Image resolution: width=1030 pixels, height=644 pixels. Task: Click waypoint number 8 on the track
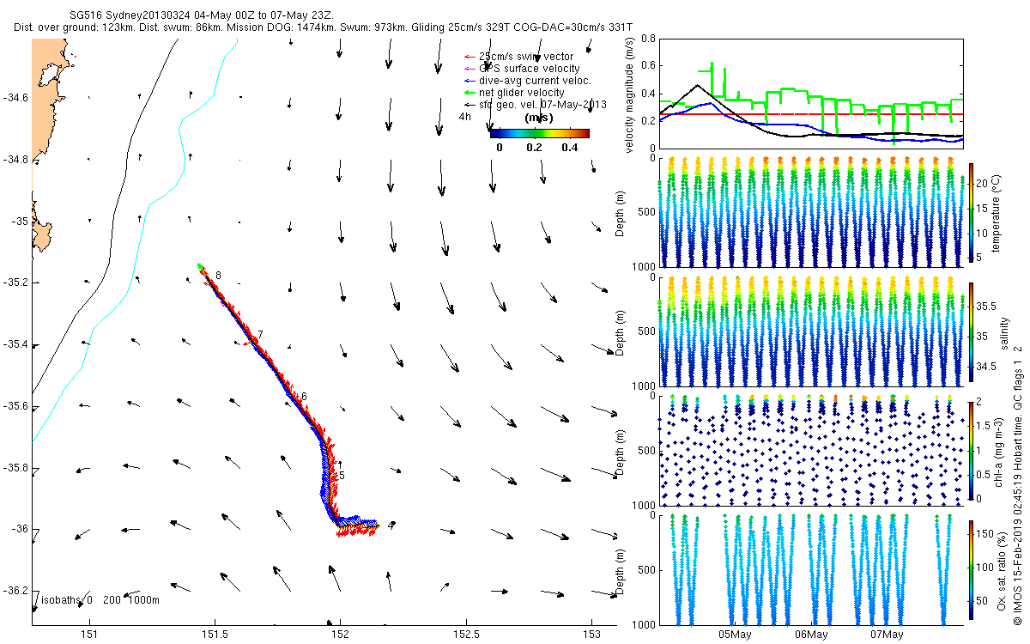(x=218, y=275)
